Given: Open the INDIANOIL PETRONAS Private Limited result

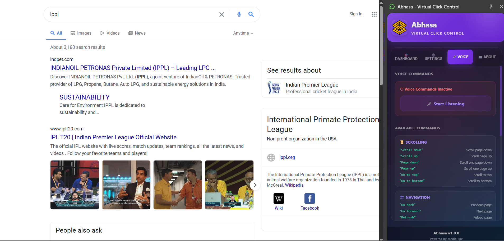Looking at the screenshot, I should [x=133, y=68].
